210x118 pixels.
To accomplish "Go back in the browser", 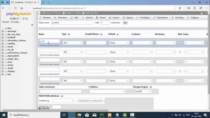I will click(x=3, y=8).
